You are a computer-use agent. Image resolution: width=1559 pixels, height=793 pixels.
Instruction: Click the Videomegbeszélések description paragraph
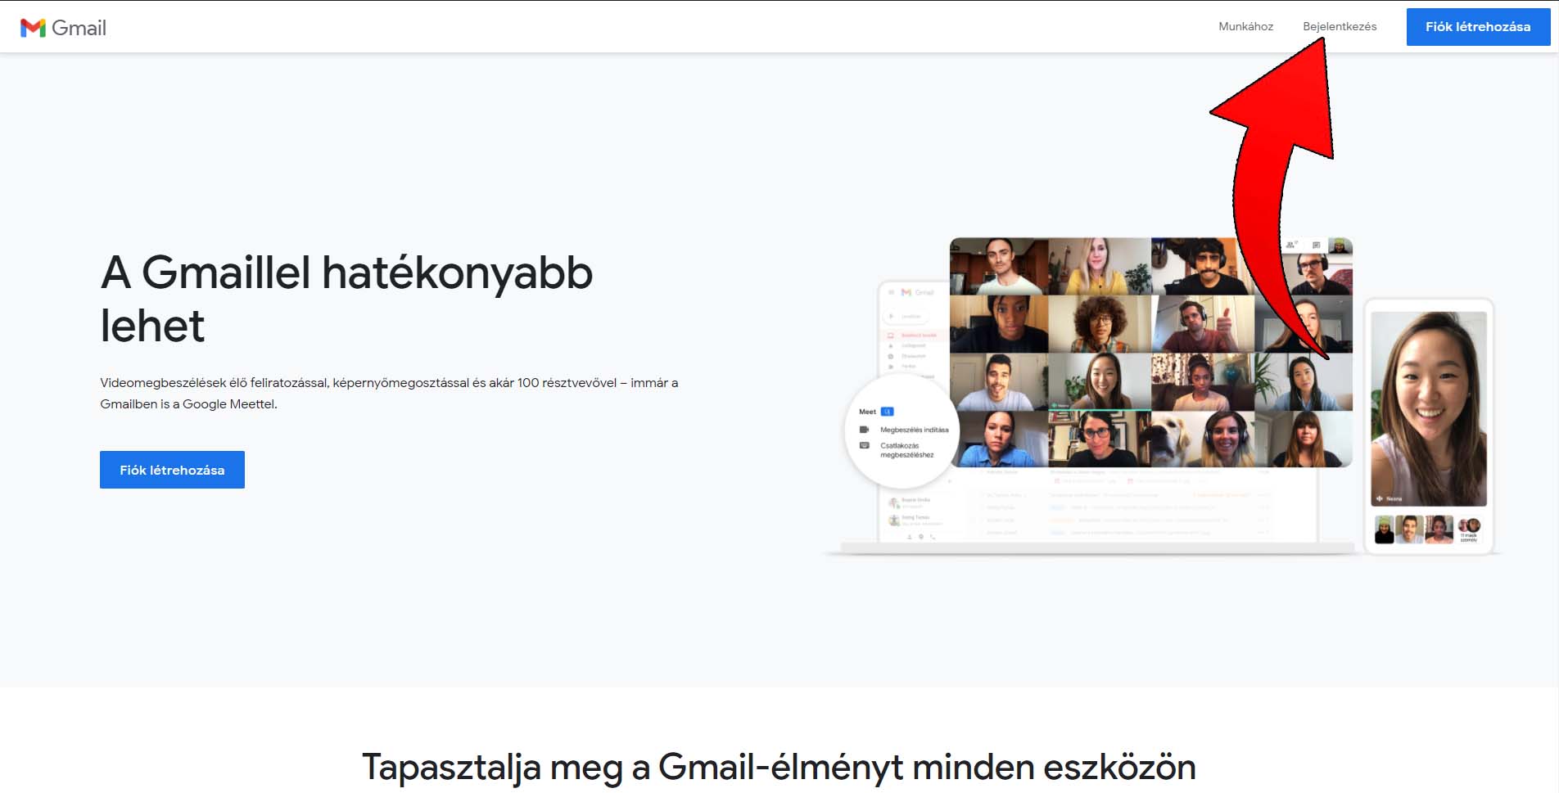click(389, 393)
